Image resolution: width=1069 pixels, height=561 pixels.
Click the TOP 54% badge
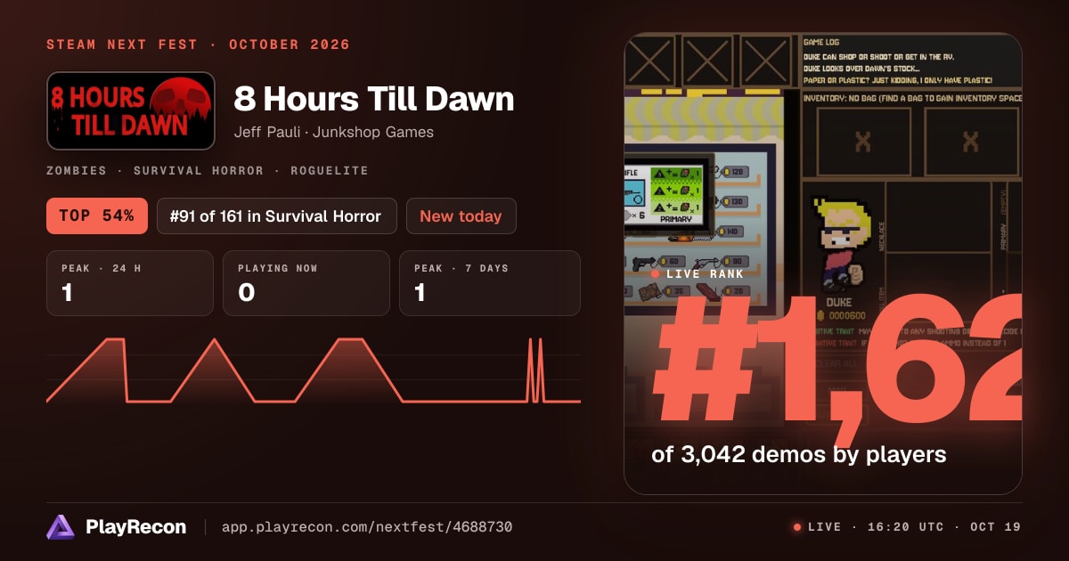[97, 215]
